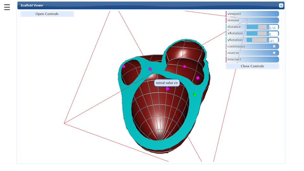304x171 pixels.
Task: Click the Open Controls button
Action: point(47,14)
